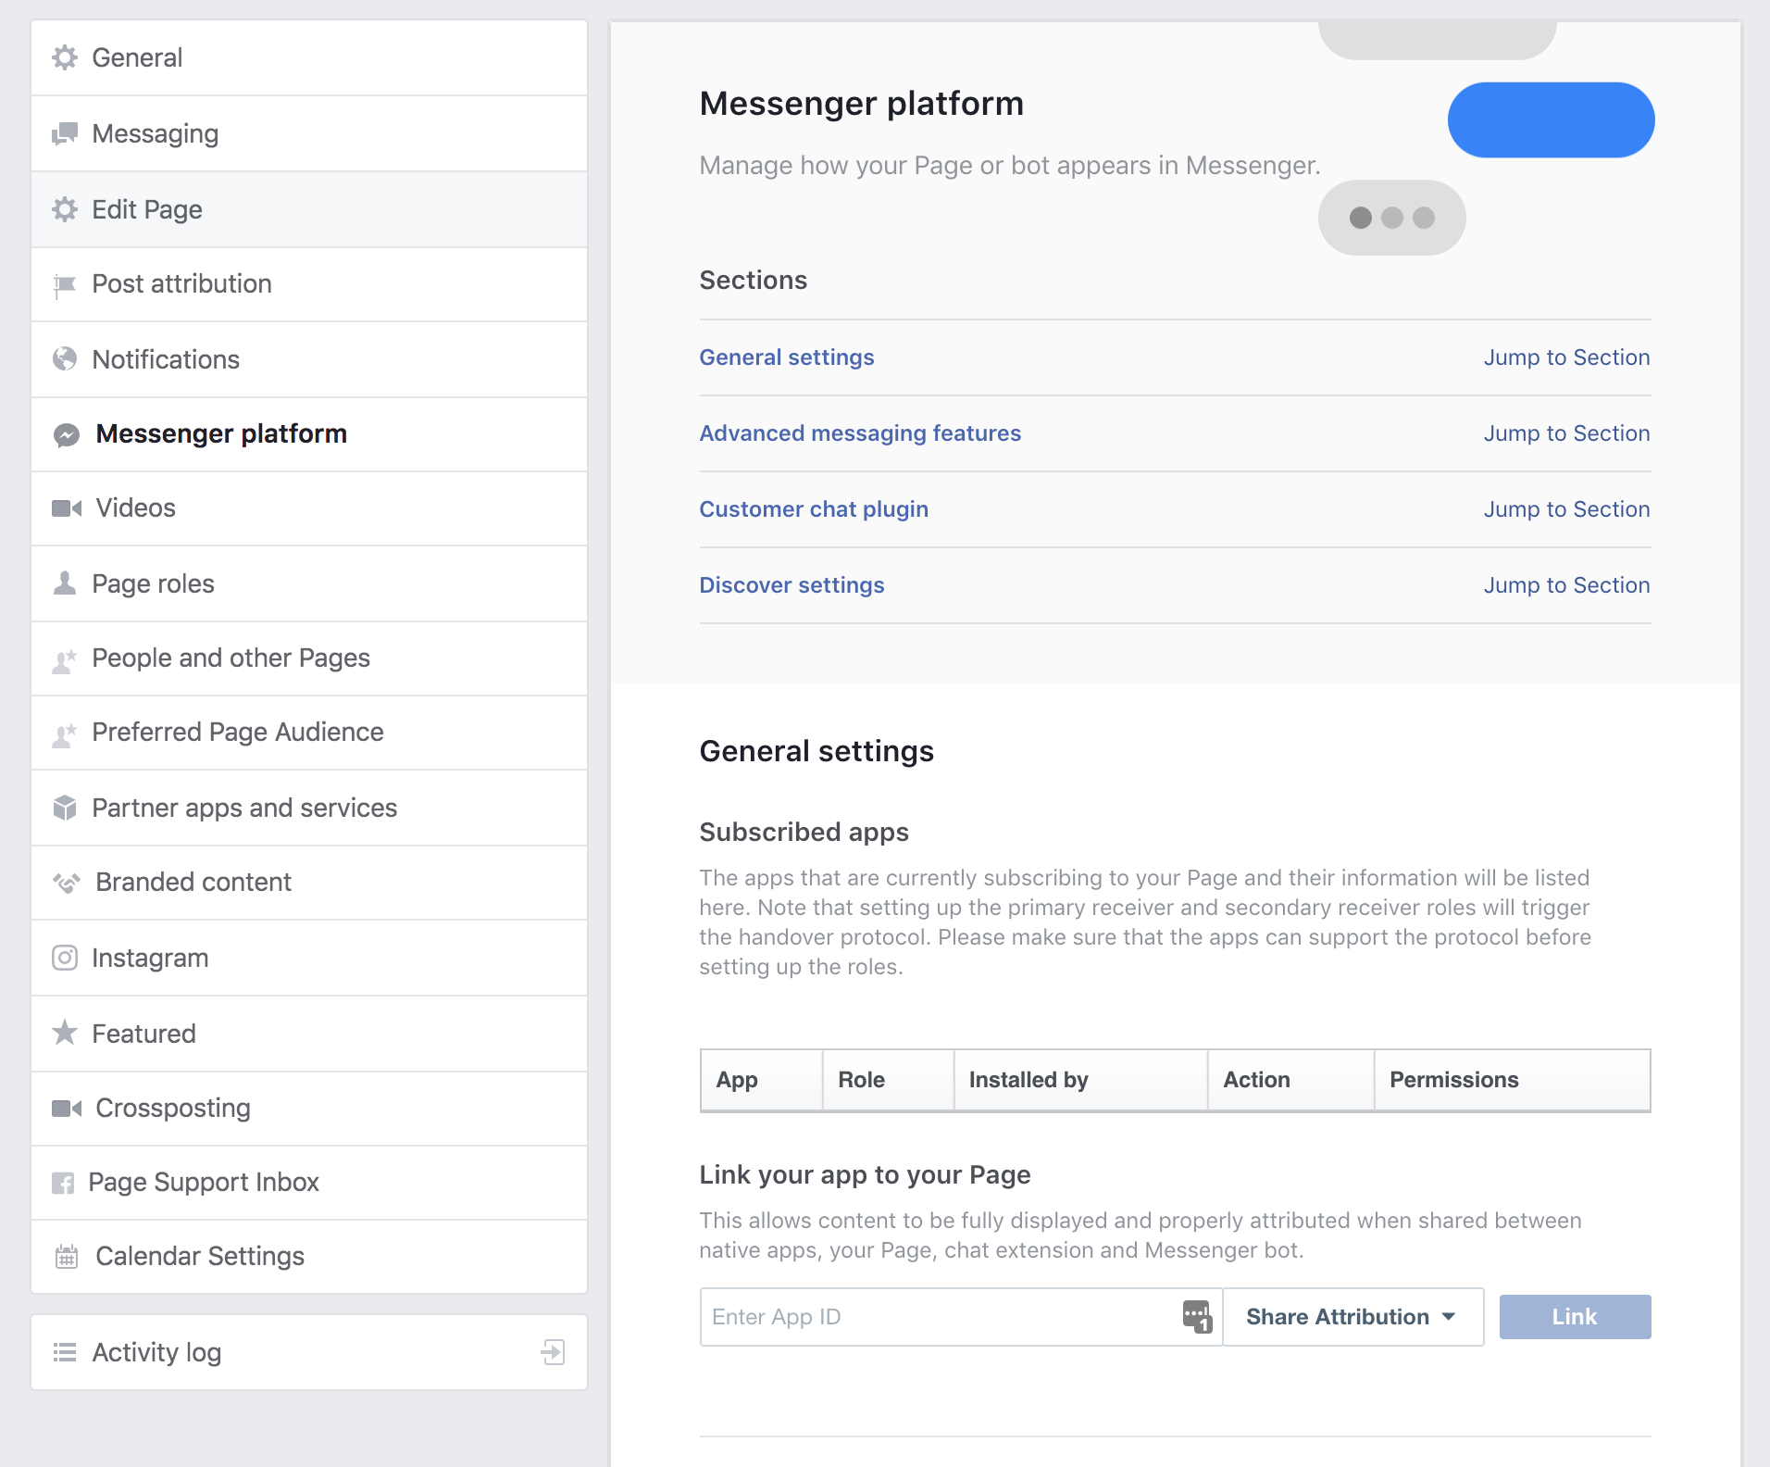Open the Instagram settings entry
This screenshot has height=1467, width=1770.
[309, 958]
